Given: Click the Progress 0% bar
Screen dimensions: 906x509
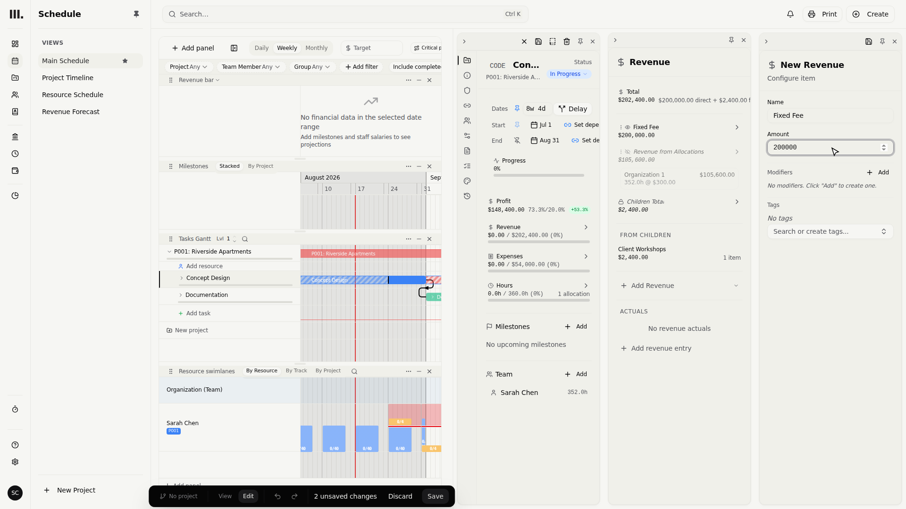Looking at the screenshot, I should click(539, 175).
